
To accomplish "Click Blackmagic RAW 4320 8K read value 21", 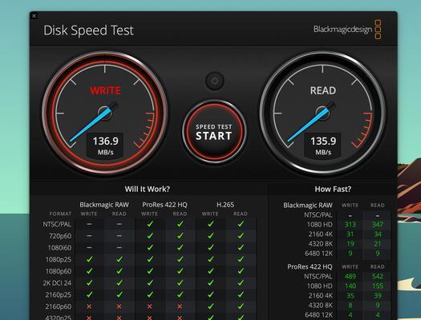I will tap(378, 244).
